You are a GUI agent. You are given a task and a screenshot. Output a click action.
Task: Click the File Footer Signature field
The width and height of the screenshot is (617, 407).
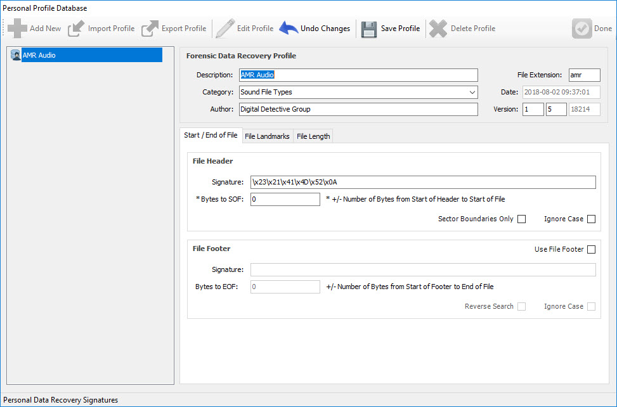click(423, 270)
